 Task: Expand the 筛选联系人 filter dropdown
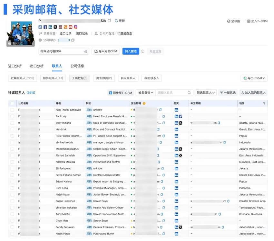click(x=206, y=93)
